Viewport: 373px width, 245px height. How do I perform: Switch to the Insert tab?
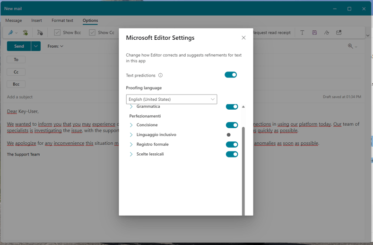pyautogui.click(x=36, y=20)
